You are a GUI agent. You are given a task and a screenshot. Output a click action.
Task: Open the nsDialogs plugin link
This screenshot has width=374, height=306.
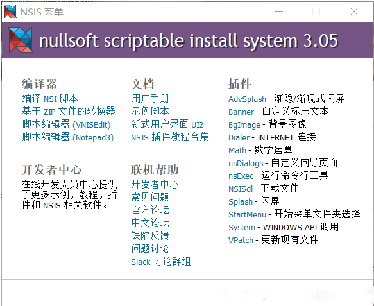pyautogui.click(x=246, y=164)
